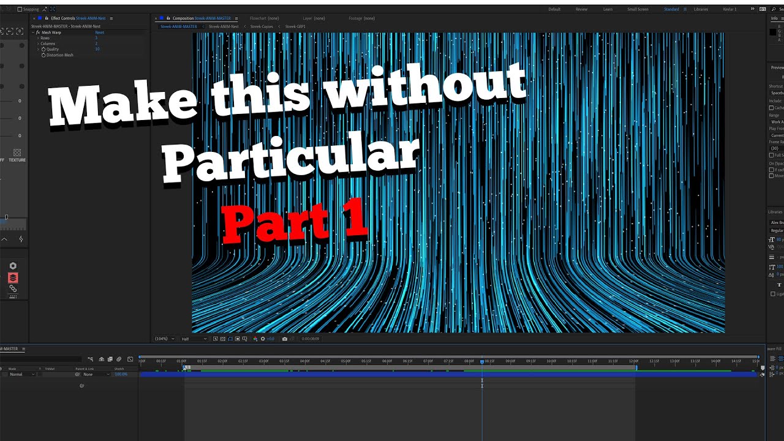Click the current time indicator playhead
Viewport: 784px width, 441px height.
click(482, 361)
